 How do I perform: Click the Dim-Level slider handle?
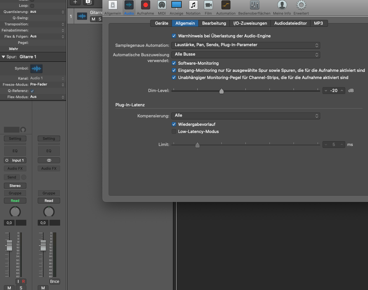click(221, 91)
